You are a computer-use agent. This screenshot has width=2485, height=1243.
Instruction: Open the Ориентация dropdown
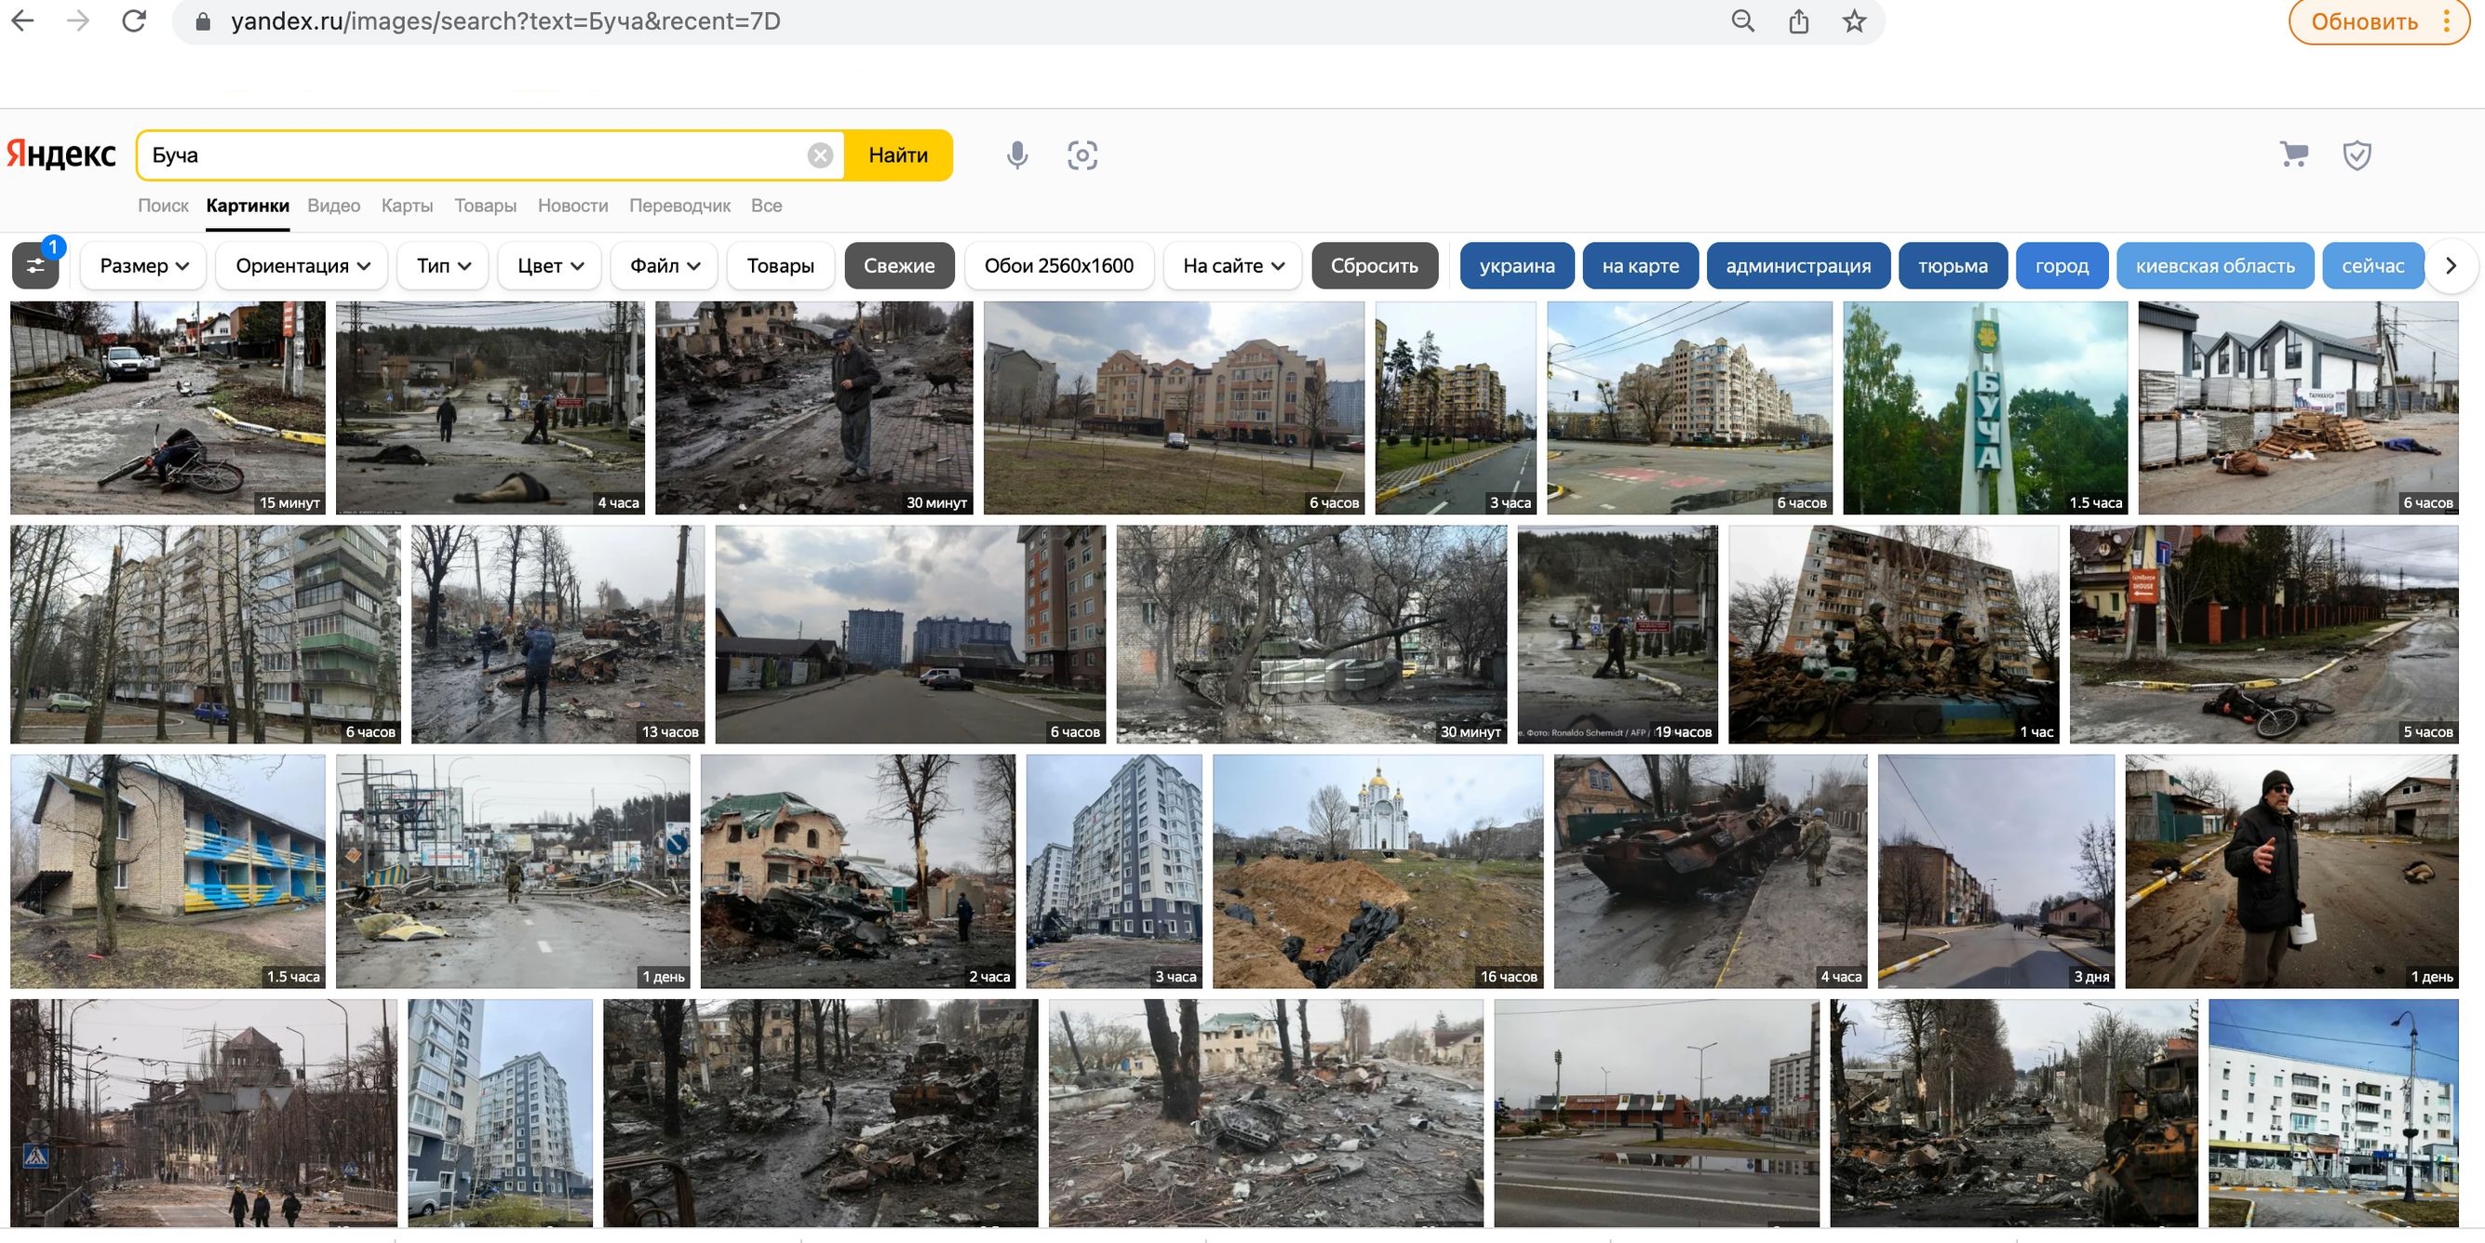[302, 265]
